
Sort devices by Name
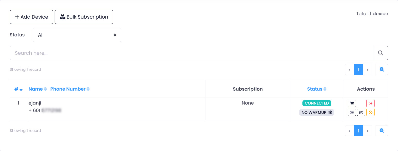pos(38,89)
